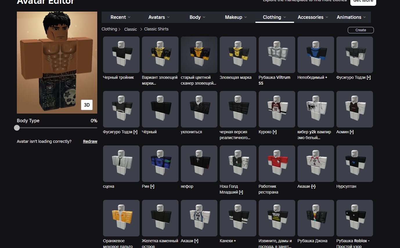Select the Clothing tab

(275, 17)
